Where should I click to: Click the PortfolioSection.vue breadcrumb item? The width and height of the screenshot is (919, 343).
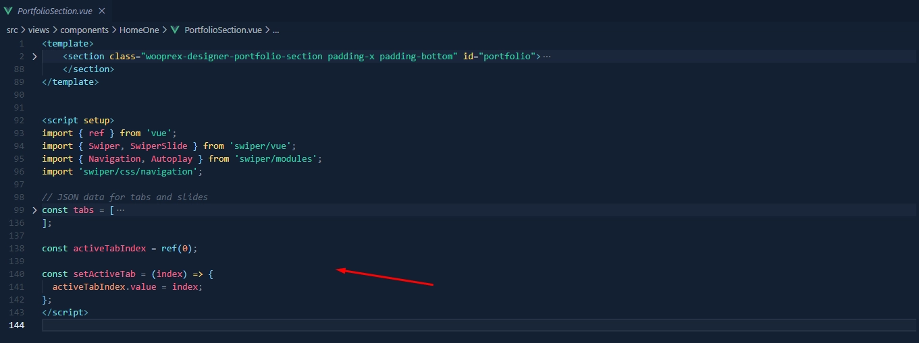[x=223, y=30]
